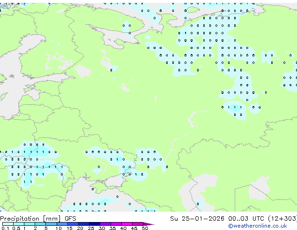Select the 2–5 mm legend color swatch
The image size is (297, 230).
[40, 224]
